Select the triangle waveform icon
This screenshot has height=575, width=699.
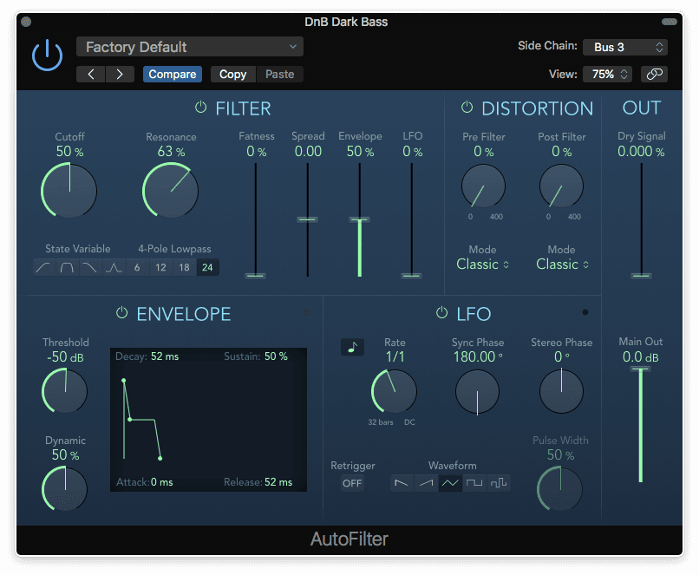[x=450, y=483]
